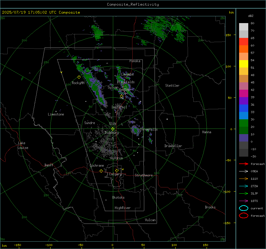
Task: Click the Banff label
Action: click(49, 165)
